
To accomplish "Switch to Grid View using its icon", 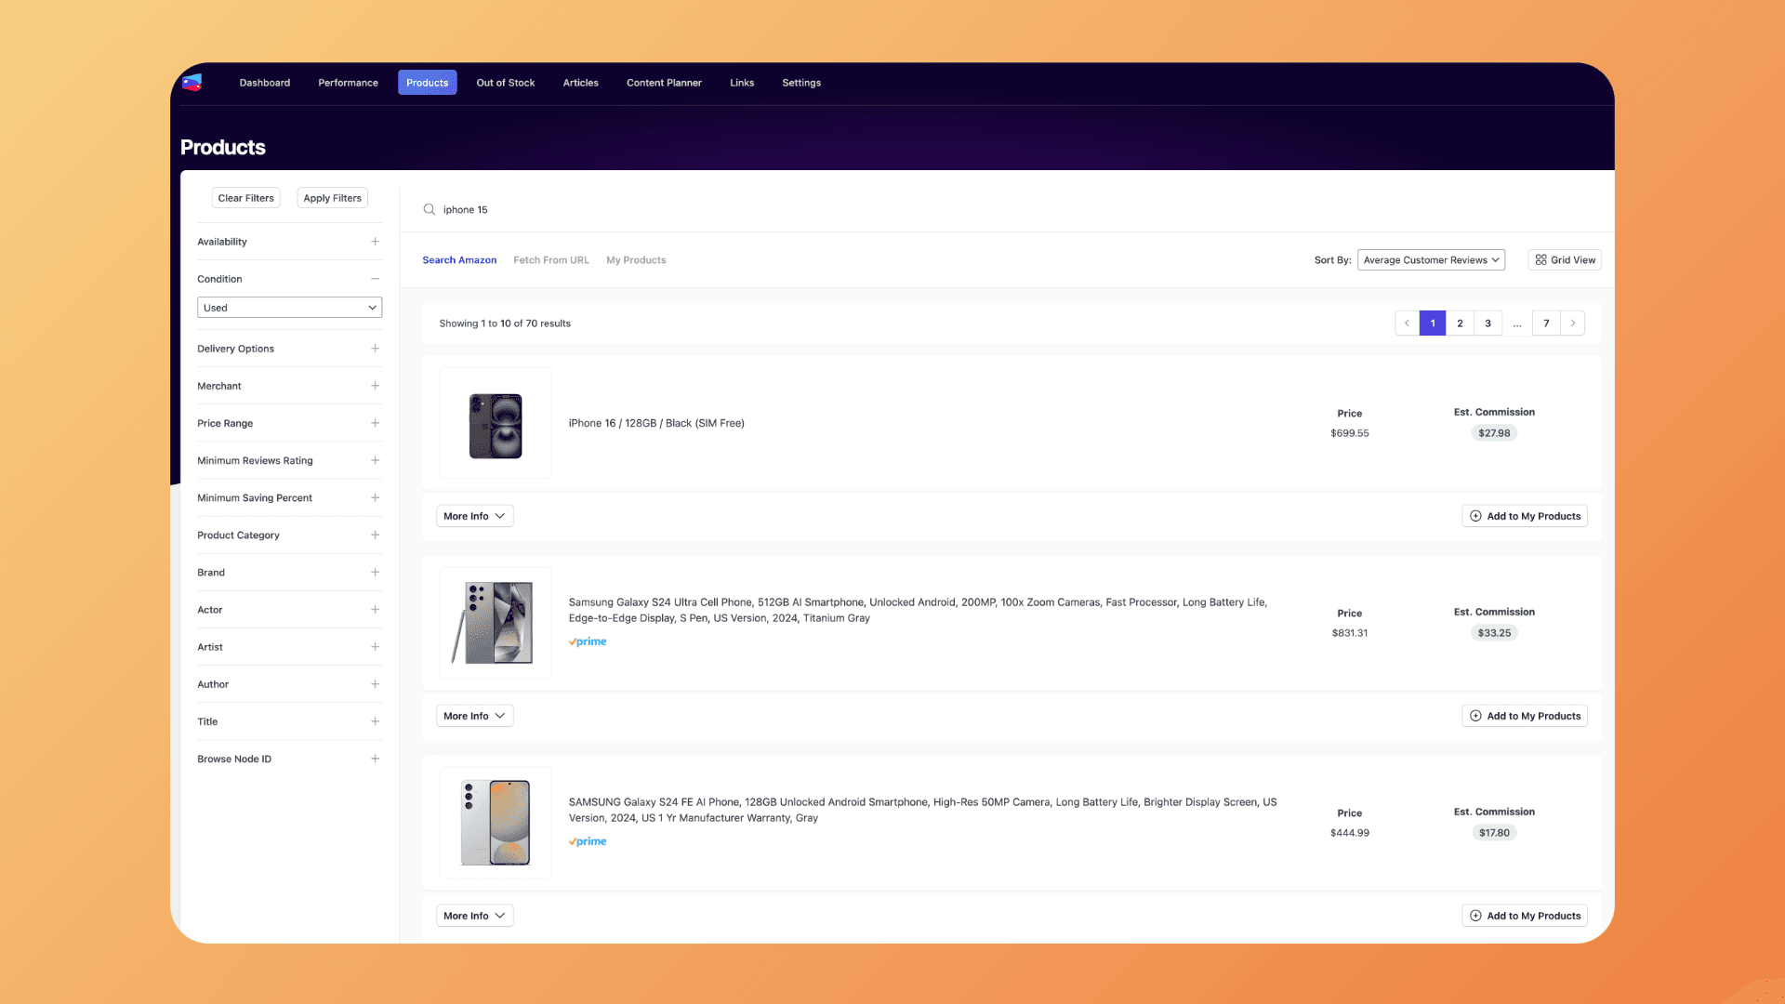I will 1541,259.
